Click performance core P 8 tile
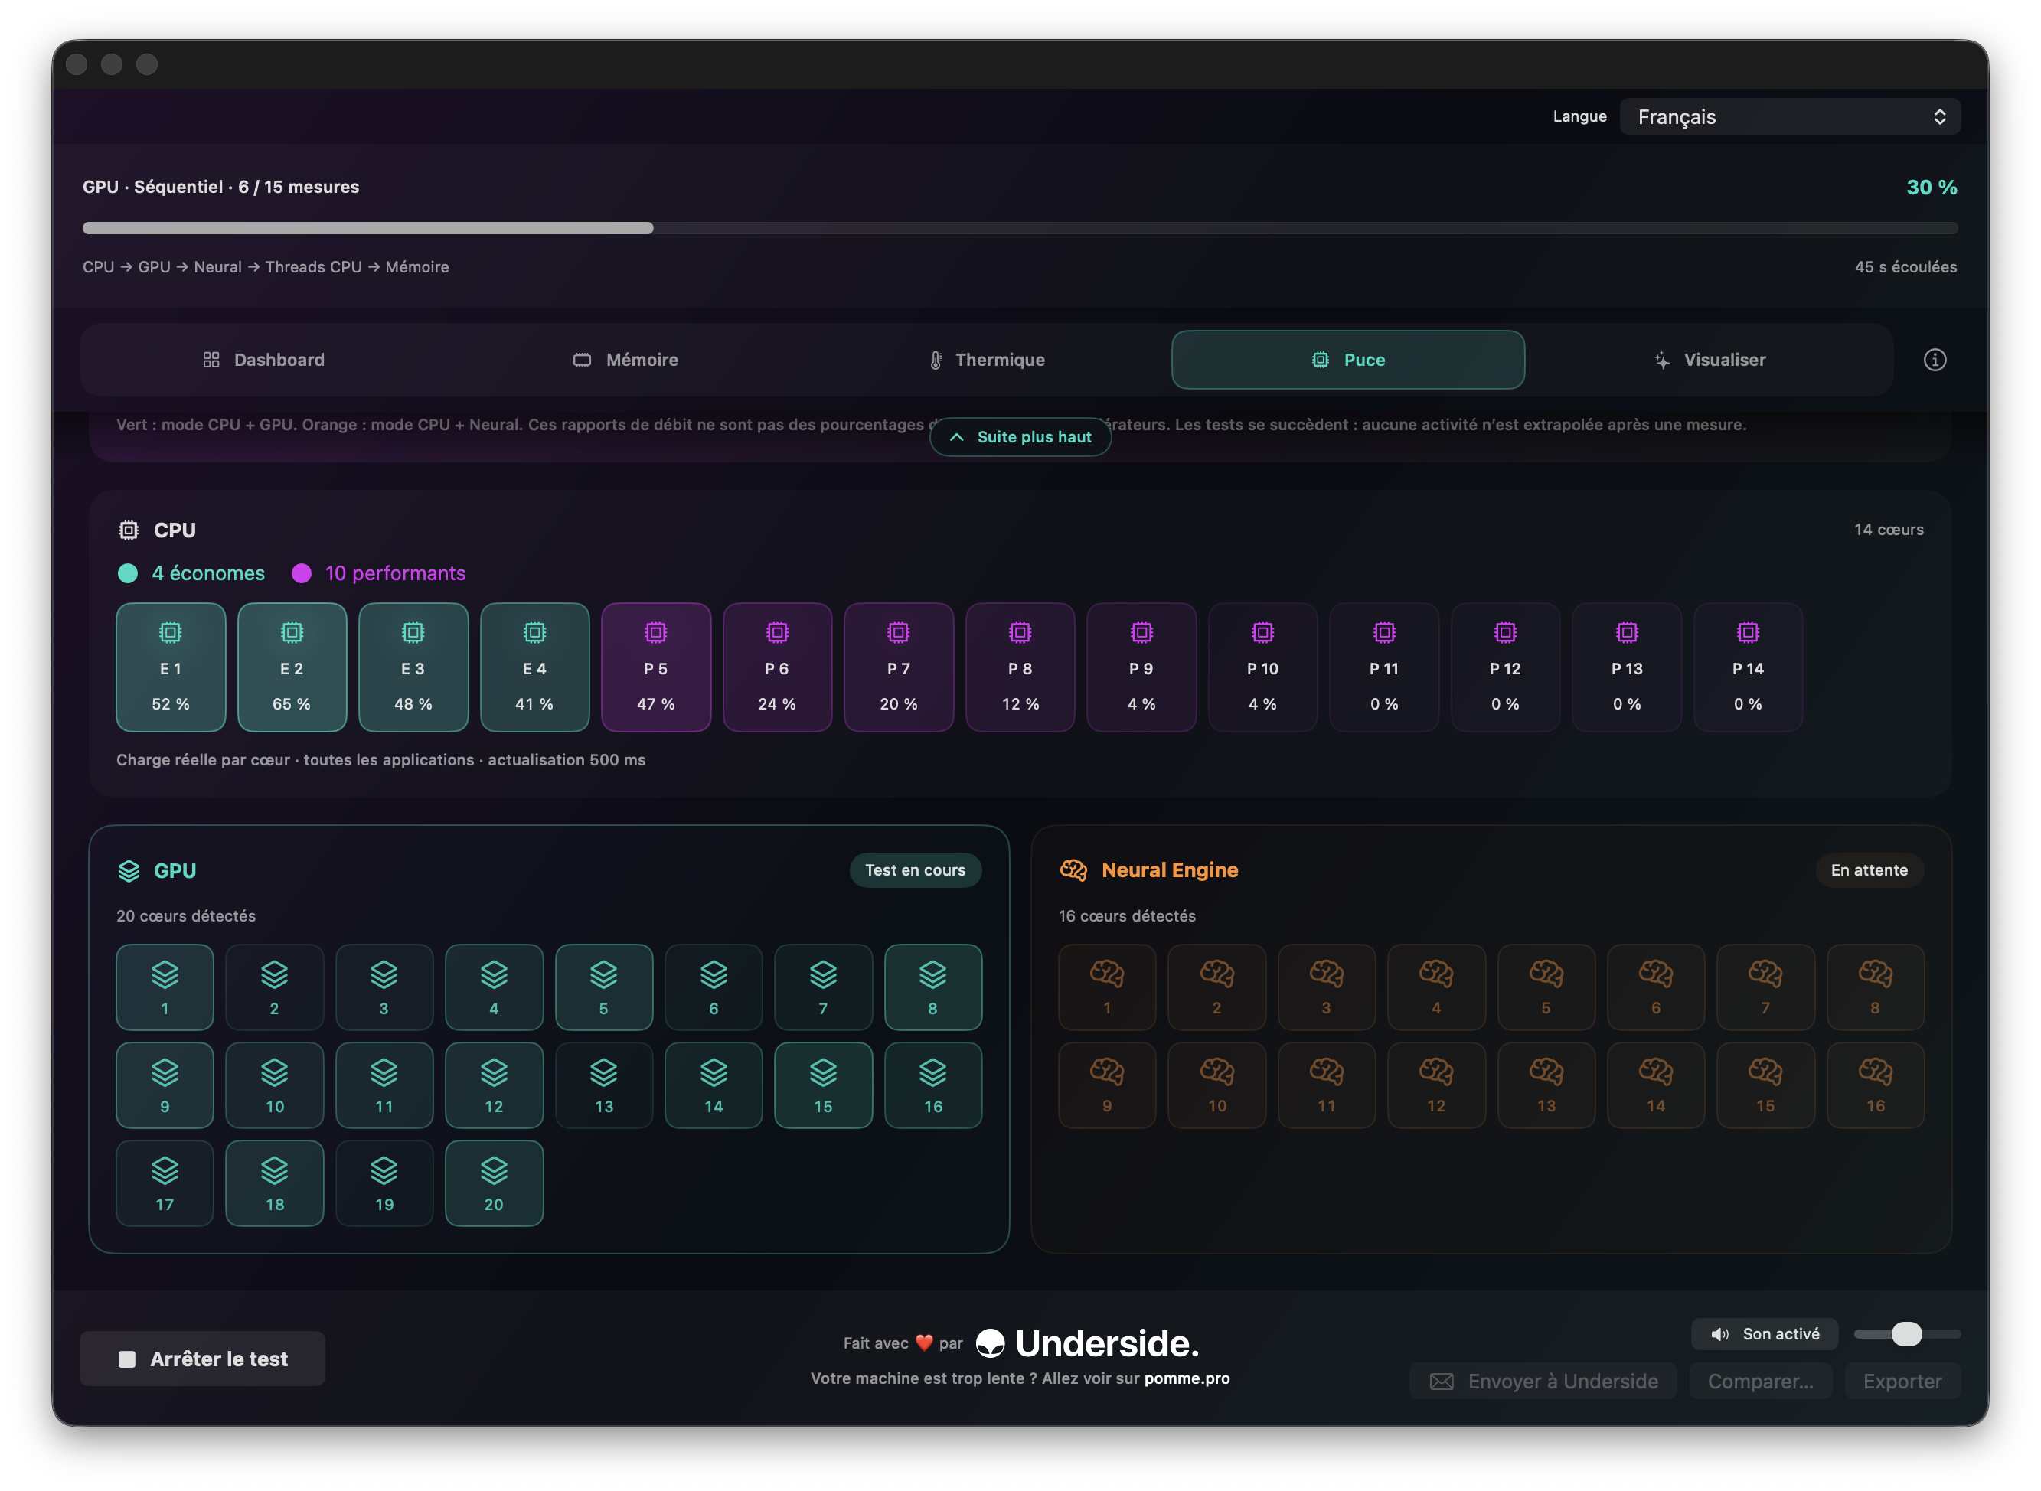The height and width of the screenshot is (1491, 2041). tap(1020, 667)
